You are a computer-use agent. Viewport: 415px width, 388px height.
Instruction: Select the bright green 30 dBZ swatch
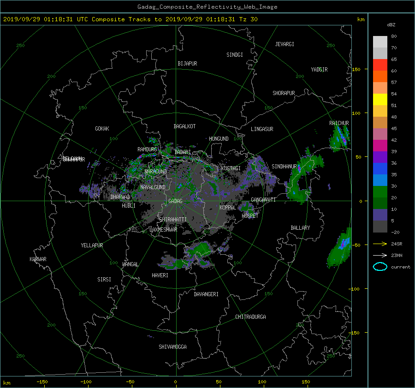coord(380,192)
